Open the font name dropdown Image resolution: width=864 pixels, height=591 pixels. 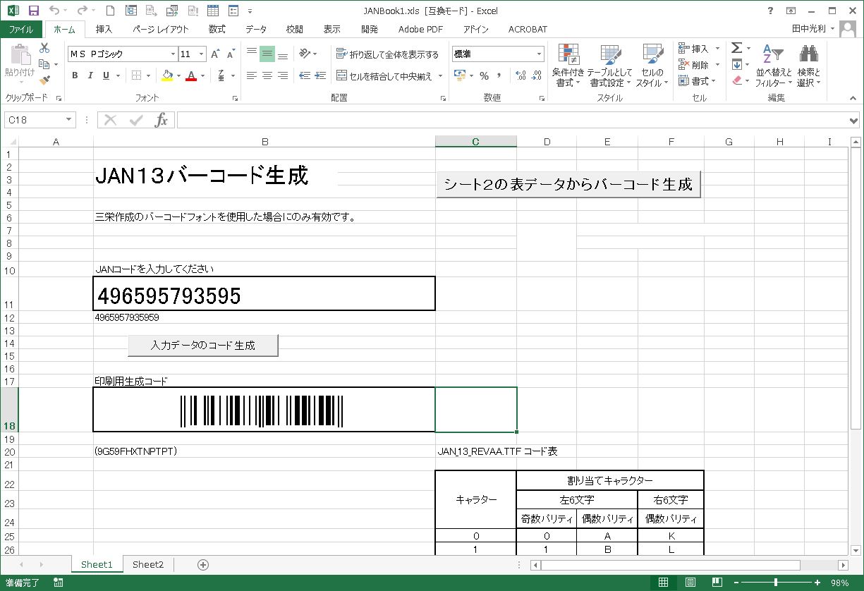coord(173,54)
